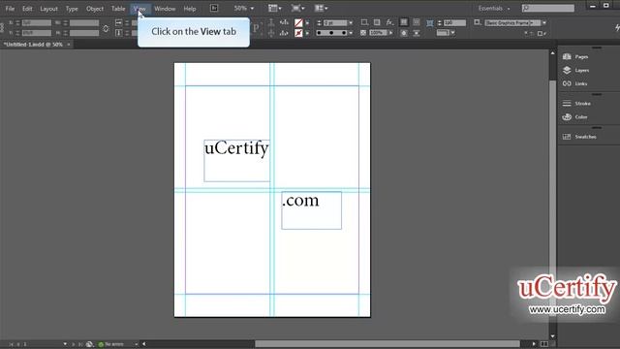Click the X position input field
Screen dimensions: 620x349
point(37,23)
